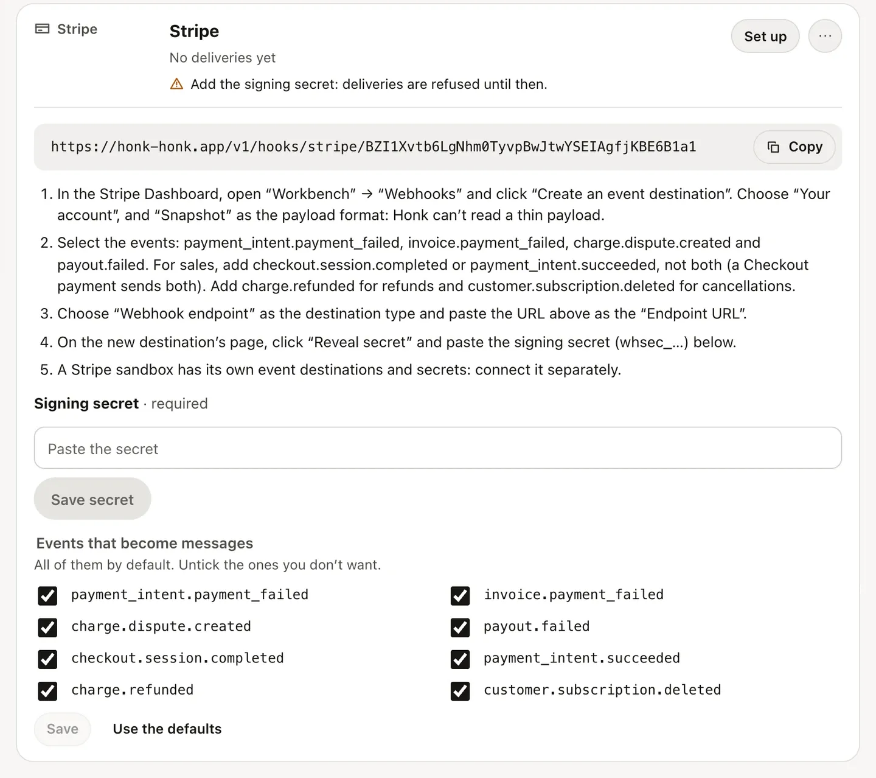
Task: Click the Set up button
Action: click(765, 36)
